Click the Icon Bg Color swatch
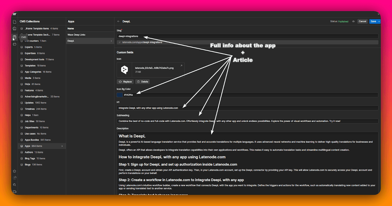This screenshot has width=392, height=206. click(x=120, y=95)
